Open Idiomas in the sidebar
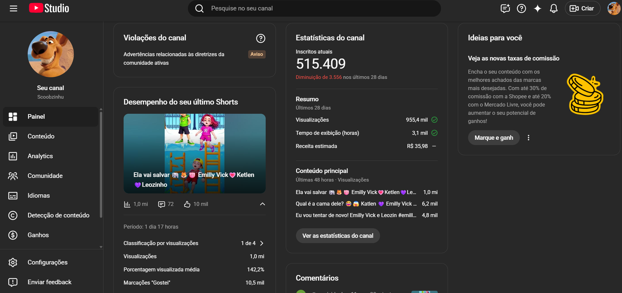 (51, 196)
